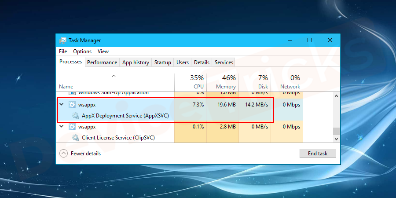Close the Task Manager window
Viewport: 396px width, 198px height.
(330, 40)
